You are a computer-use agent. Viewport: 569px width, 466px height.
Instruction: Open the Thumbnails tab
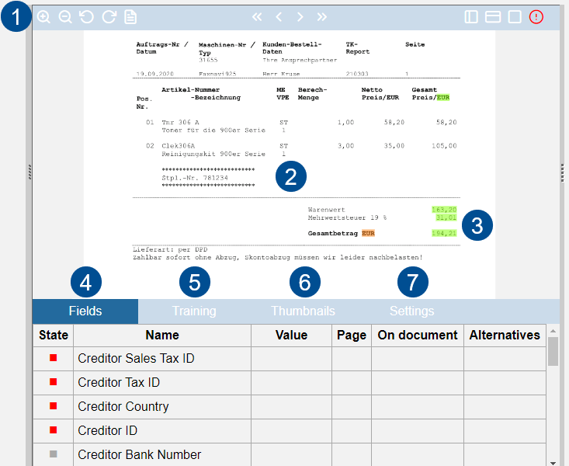coord(303,311)
